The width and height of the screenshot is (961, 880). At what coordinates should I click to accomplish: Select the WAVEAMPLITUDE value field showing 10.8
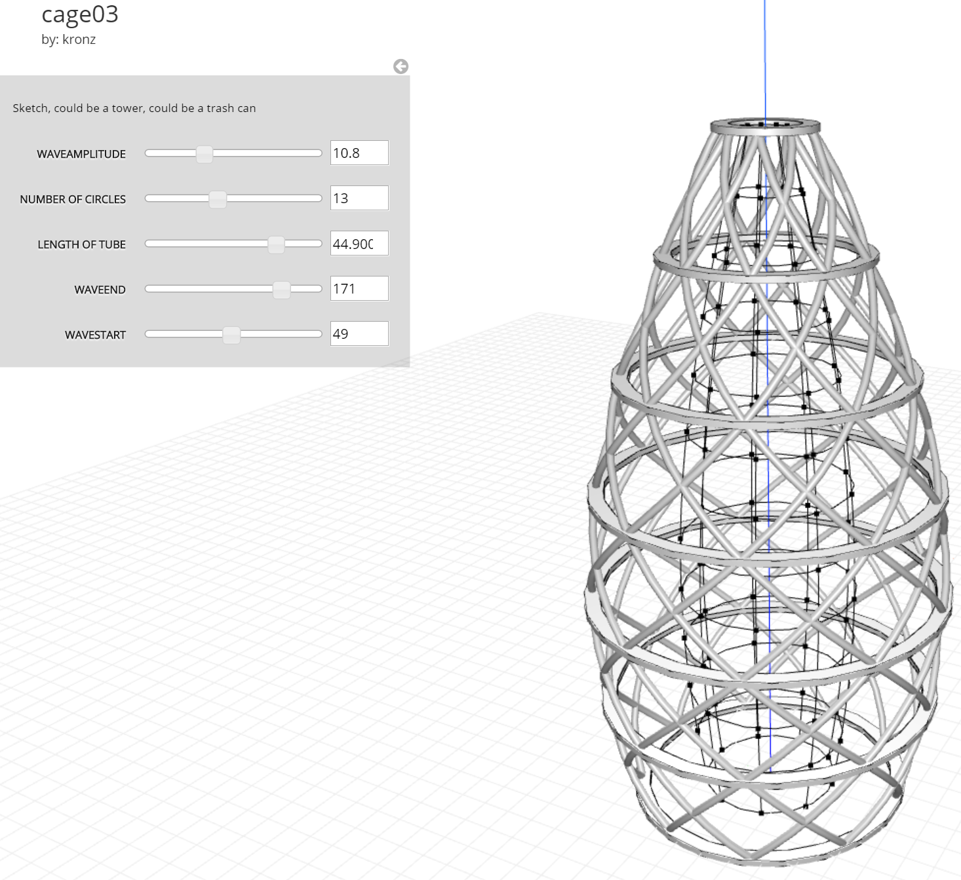[x=359, y=153]
